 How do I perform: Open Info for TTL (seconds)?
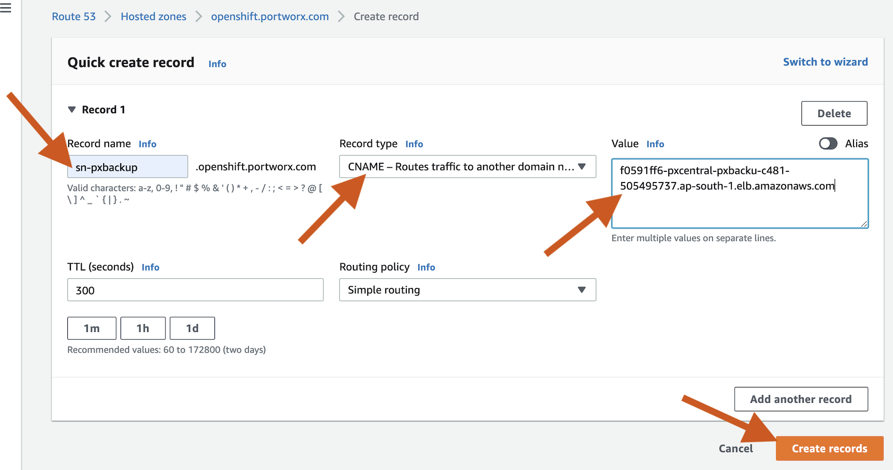[150, 267]
